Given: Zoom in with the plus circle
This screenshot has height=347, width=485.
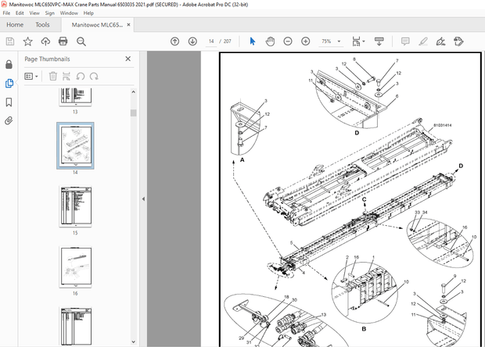Looking at the screenshot, I should (306, 41).
